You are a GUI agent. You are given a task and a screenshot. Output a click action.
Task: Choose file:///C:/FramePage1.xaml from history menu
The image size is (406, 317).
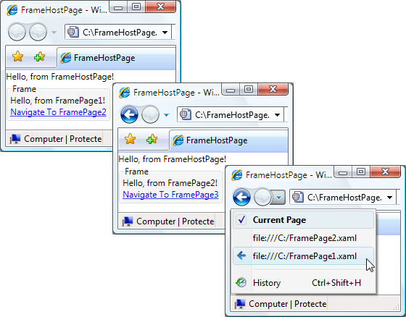303,256
